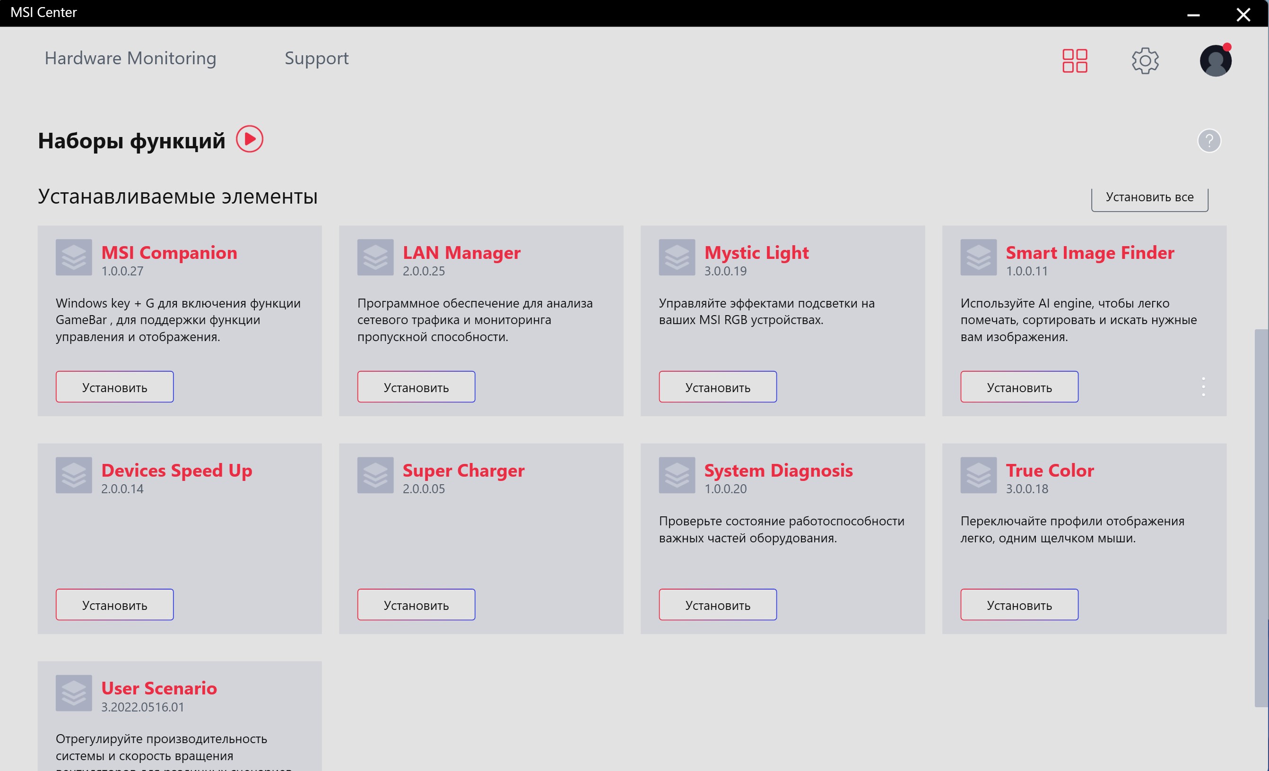Image resolution: width=1269 pixels, height=771 pixels.
Task: Install LAN Manager with its Установить button
Action: click(416, 387)
